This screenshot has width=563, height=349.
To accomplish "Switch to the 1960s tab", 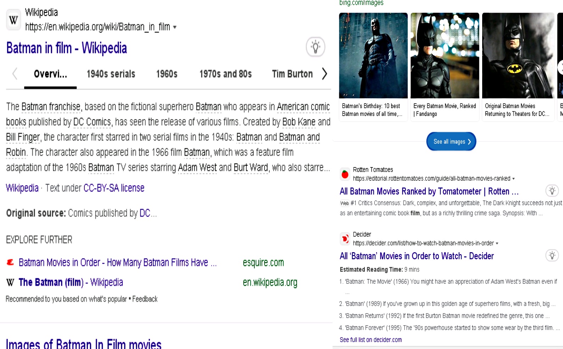I will tap(167, 74).
